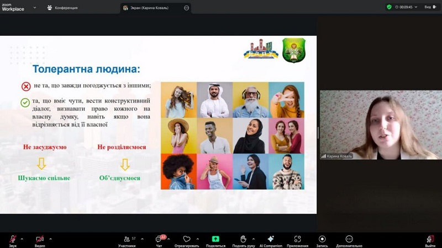Image resolution: width=442 pixels, height=248 pixels.
Task: Open AI Companion
Action: 271,239
